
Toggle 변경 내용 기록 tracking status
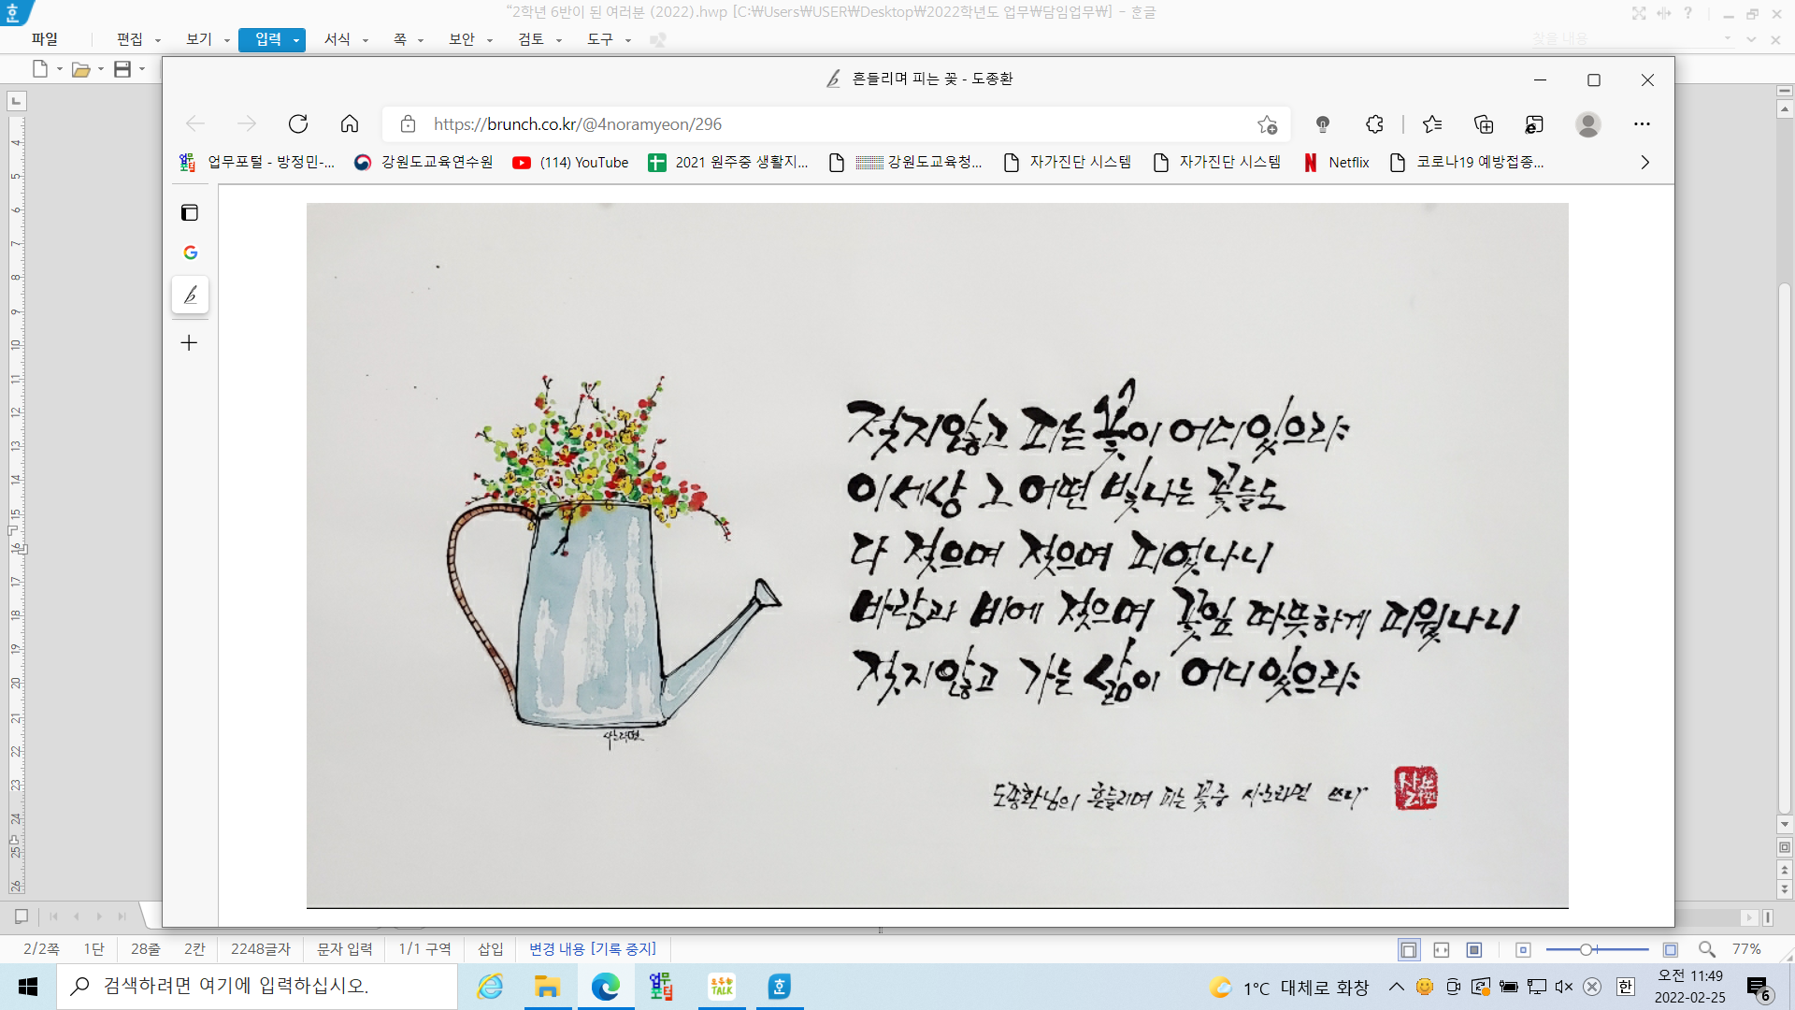click(x=593, y=949)
